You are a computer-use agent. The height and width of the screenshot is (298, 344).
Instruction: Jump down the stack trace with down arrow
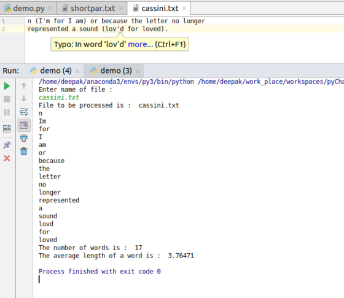(24, 99)
